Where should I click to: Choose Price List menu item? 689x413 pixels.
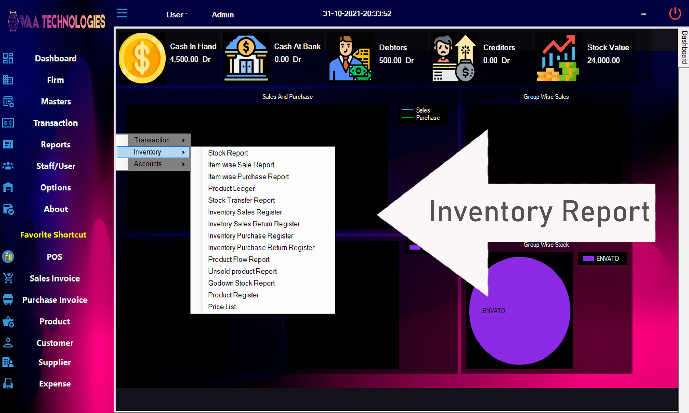pos(222,307)
